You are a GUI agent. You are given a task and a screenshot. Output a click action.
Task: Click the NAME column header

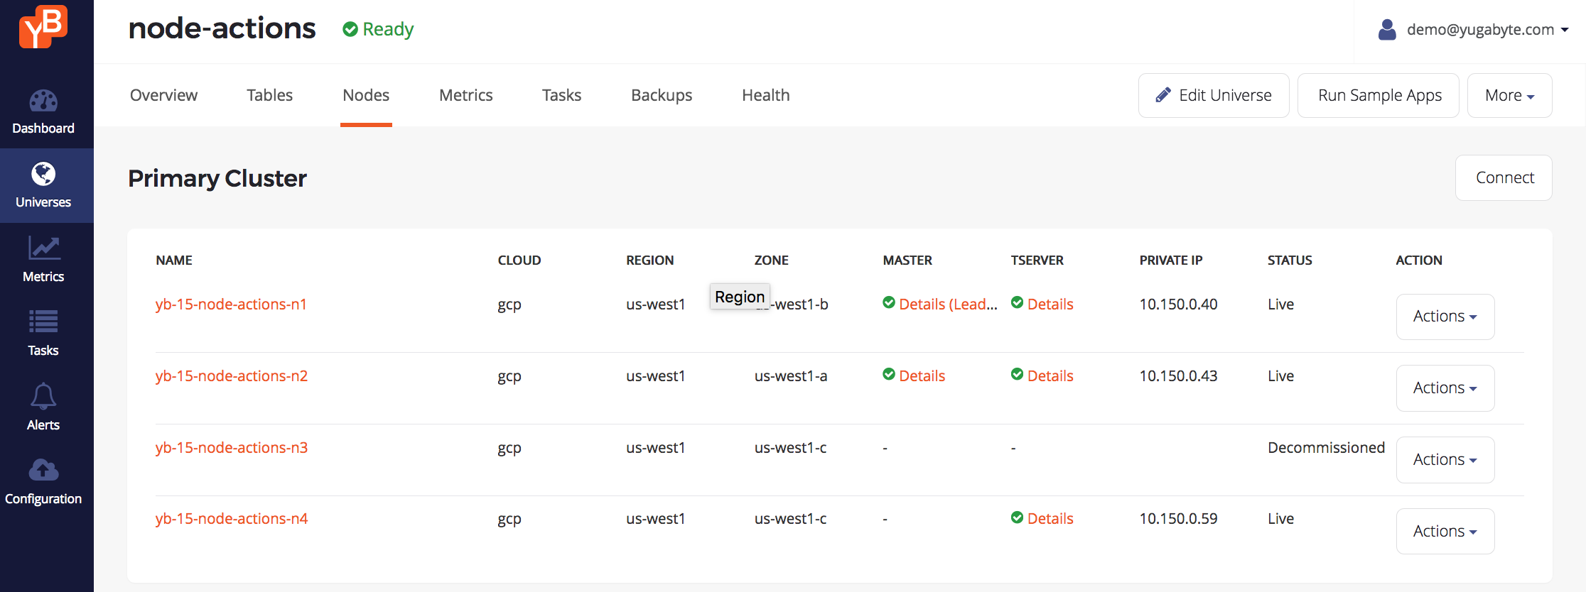click(174, 260)
